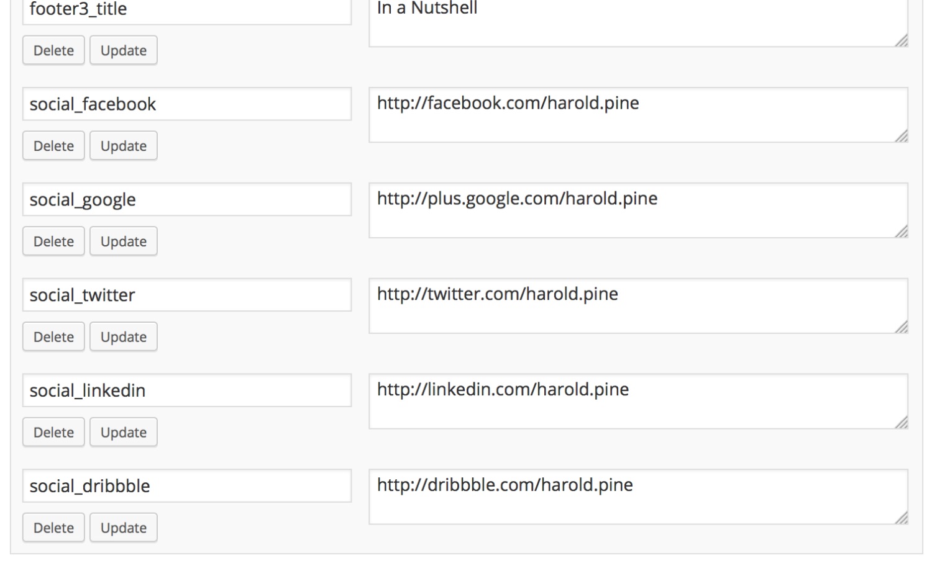The image size is (932, 563).
Task: Delete the social_facebook custom field
Action: [53, 146]
